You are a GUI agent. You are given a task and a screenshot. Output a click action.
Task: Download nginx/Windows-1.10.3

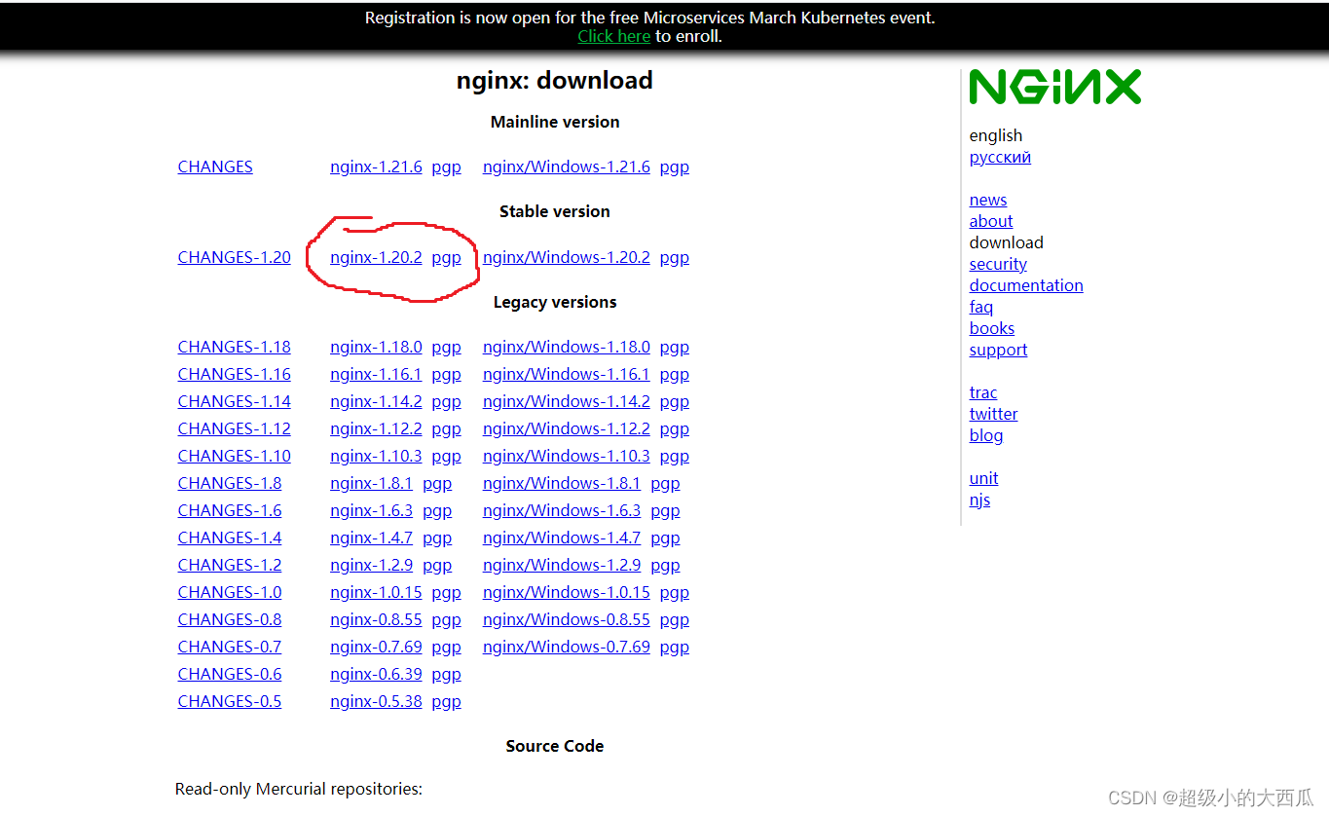[567, 456]
